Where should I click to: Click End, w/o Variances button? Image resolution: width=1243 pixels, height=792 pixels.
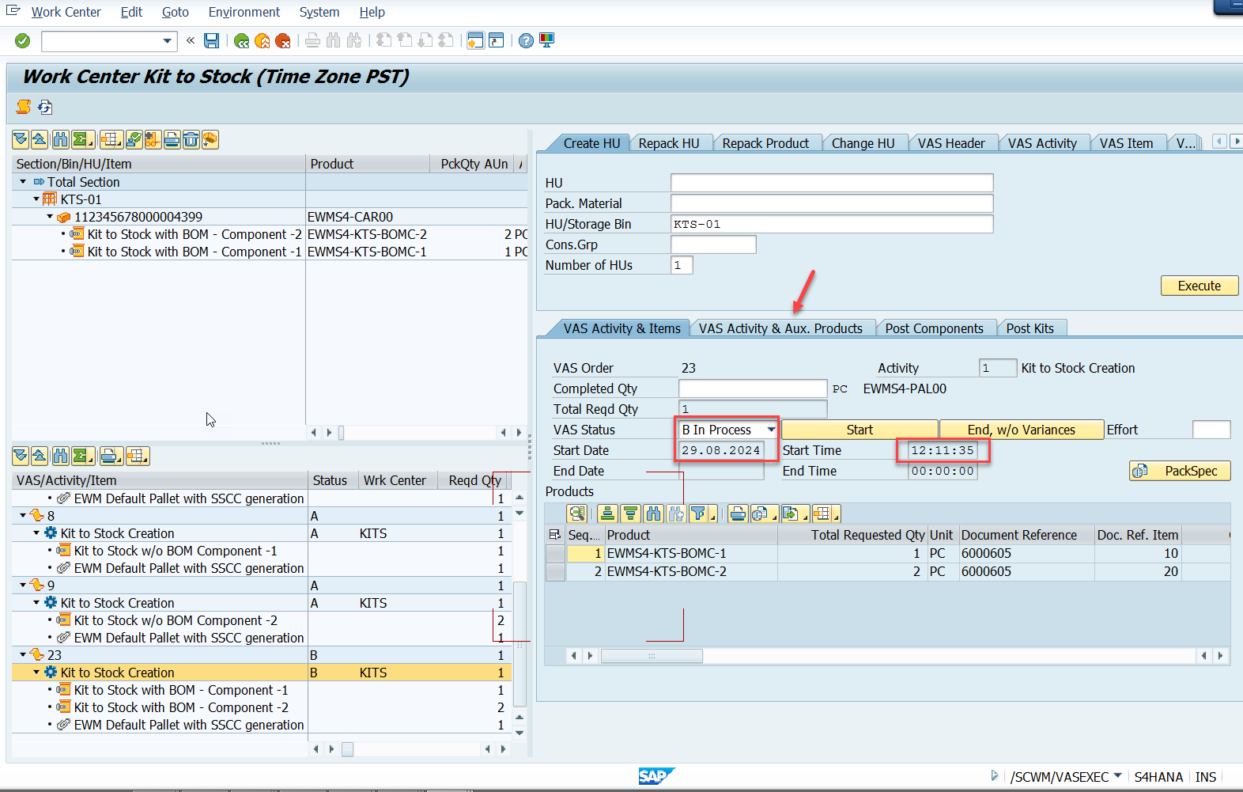tap(1021, 430)
